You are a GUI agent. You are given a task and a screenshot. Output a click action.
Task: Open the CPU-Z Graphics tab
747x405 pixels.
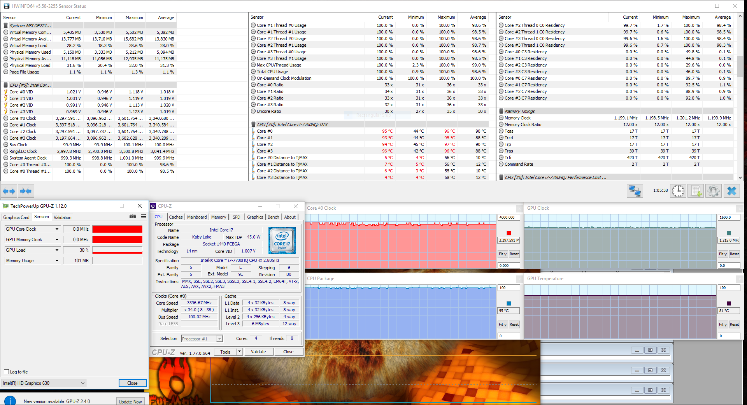click(x=255, y=217)
